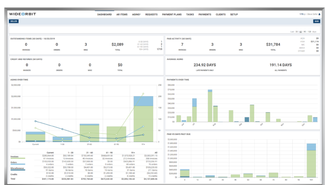Open the PAYMENT PLANS tab
Image resolution: width=326 pixels, height=185 pixels.
(172, 15)
